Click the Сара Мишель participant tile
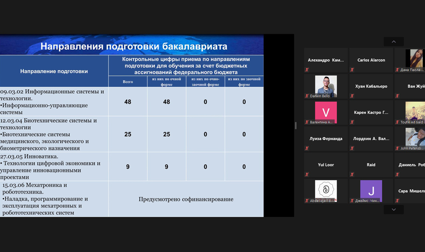Viewport: 425px width, 252px height. tap(410, 191)
